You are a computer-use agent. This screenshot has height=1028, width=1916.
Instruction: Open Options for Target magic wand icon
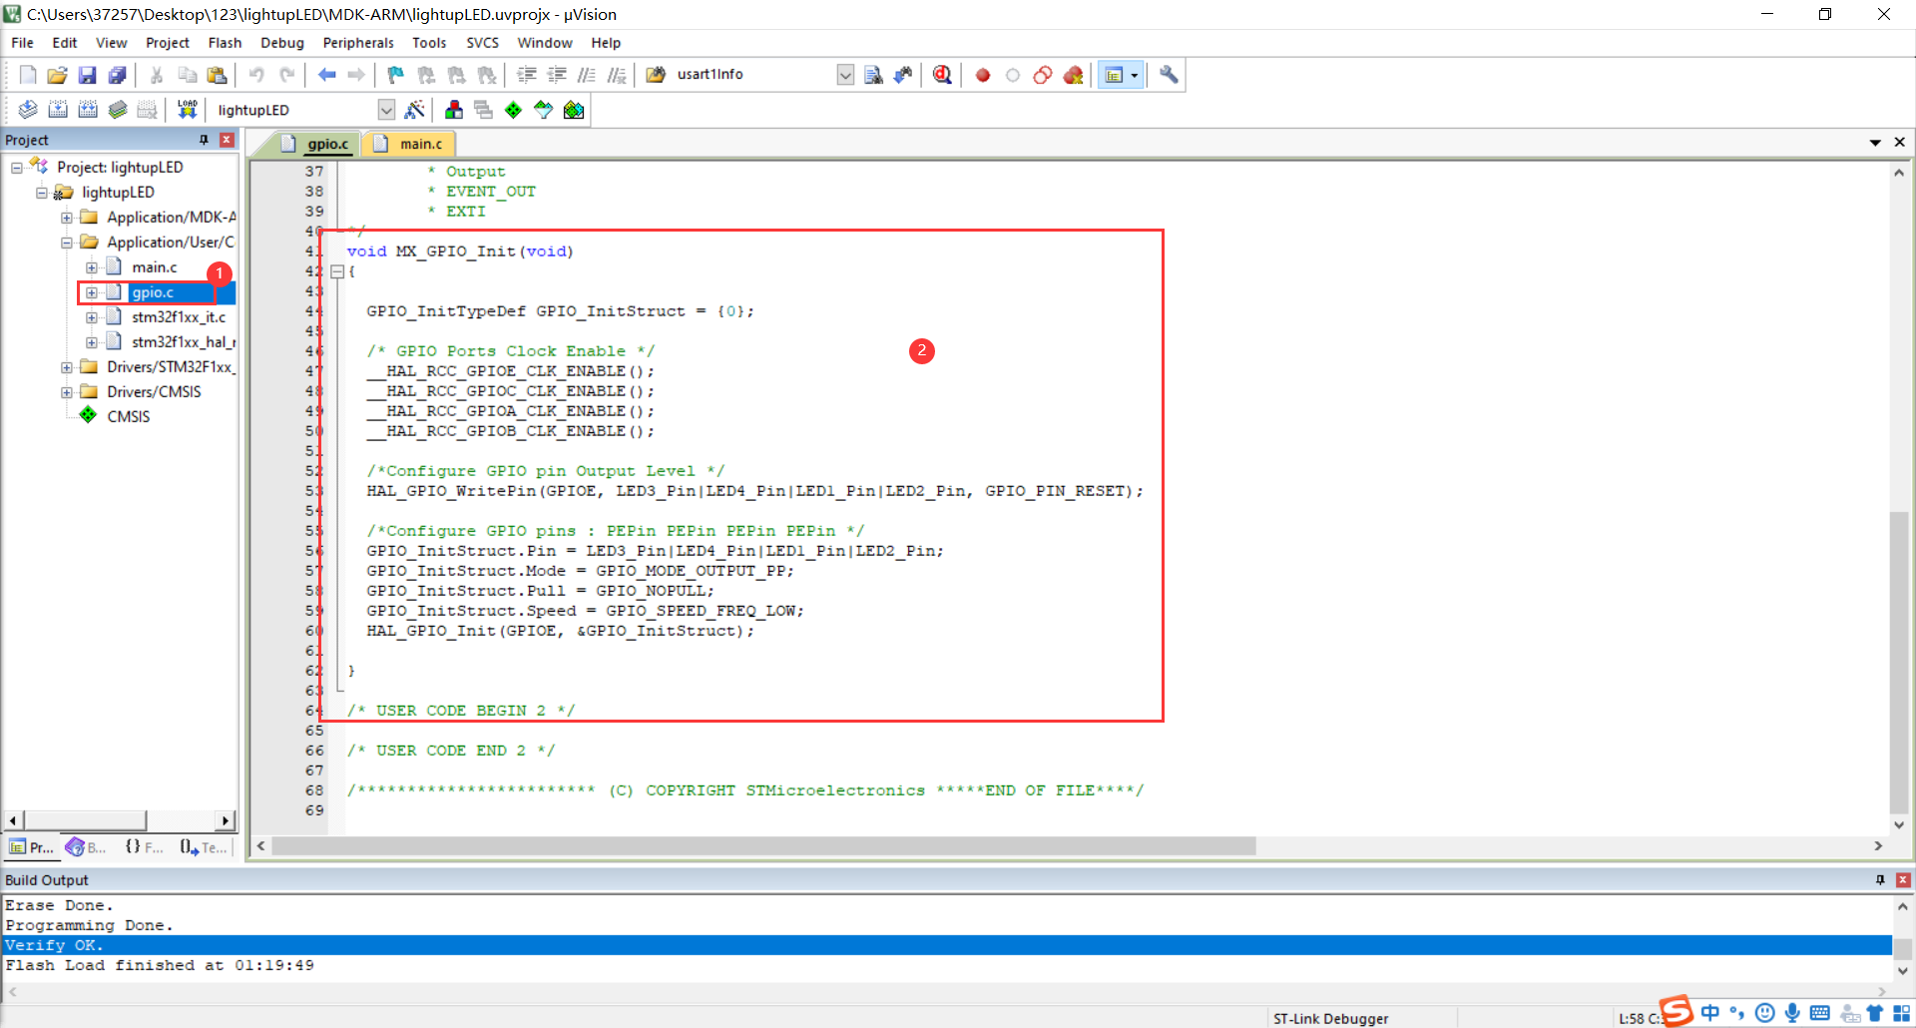pyautogui.click(x=415, y=110)
